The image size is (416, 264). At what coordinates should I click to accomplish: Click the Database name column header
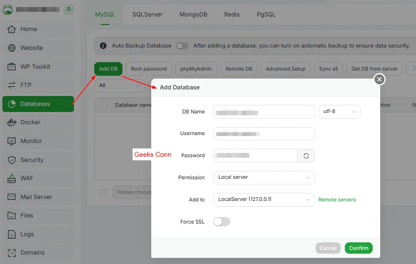click(x=133, y=105)
